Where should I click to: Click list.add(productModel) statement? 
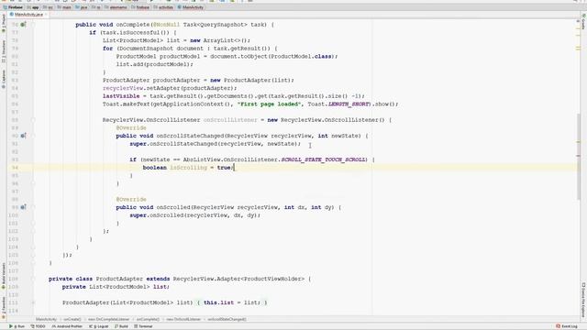(x=155, y=64)
